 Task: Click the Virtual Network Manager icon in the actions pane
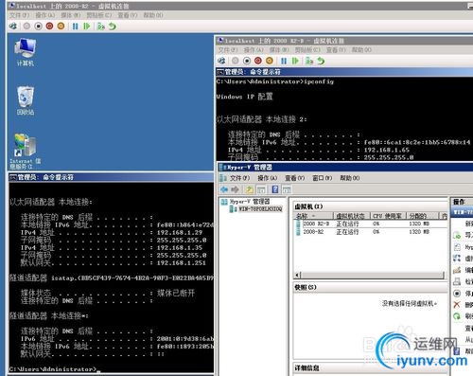click(x=457, y=259)
